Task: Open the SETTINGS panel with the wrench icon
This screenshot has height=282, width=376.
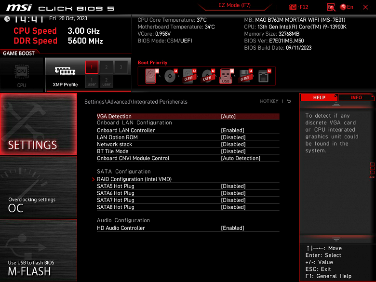Action: click(x=39, y=124)
